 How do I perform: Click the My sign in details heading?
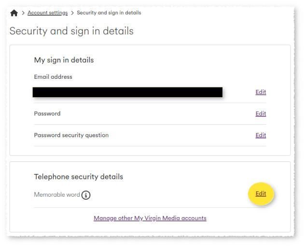point(64,60)
